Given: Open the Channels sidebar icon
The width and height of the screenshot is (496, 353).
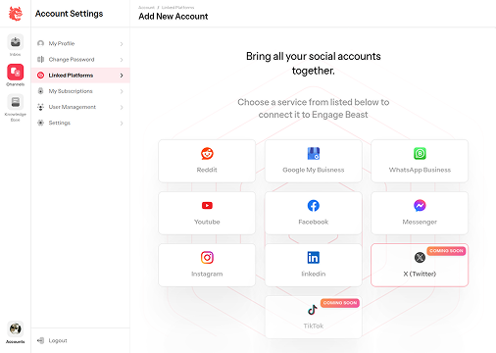Looking at the screenshot, I should pyautogui.click(x=16, y=72).
